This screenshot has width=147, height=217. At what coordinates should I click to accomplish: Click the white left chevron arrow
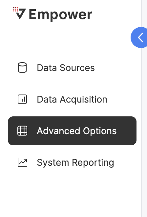click(x=140, y=37)
